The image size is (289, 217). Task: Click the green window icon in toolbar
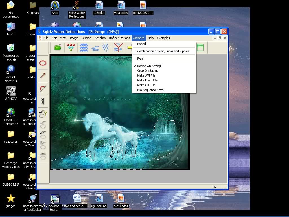click(200, 47)
